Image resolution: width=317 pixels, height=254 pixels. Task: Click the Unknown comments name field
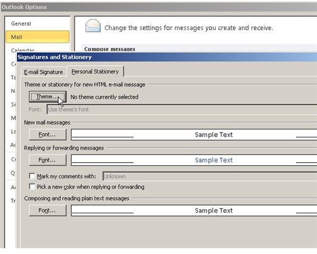click(210, 176)
